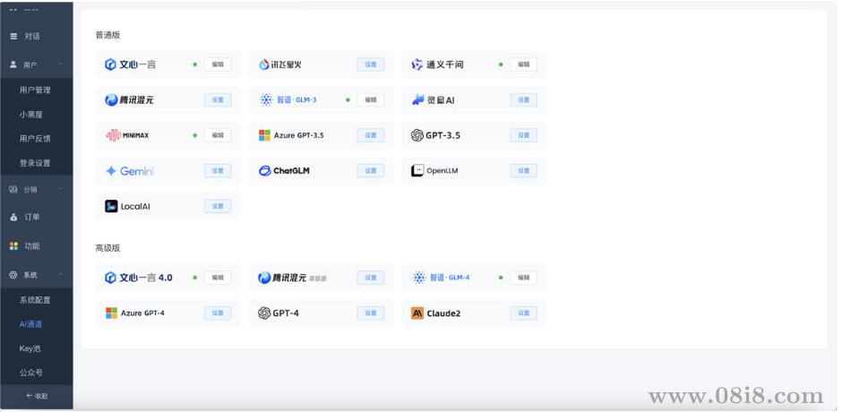Image resolution: width=842 pixels, height=412 pixels.
Task: Open 登录设置 in the sidebar
Action: tap(35, 163)
